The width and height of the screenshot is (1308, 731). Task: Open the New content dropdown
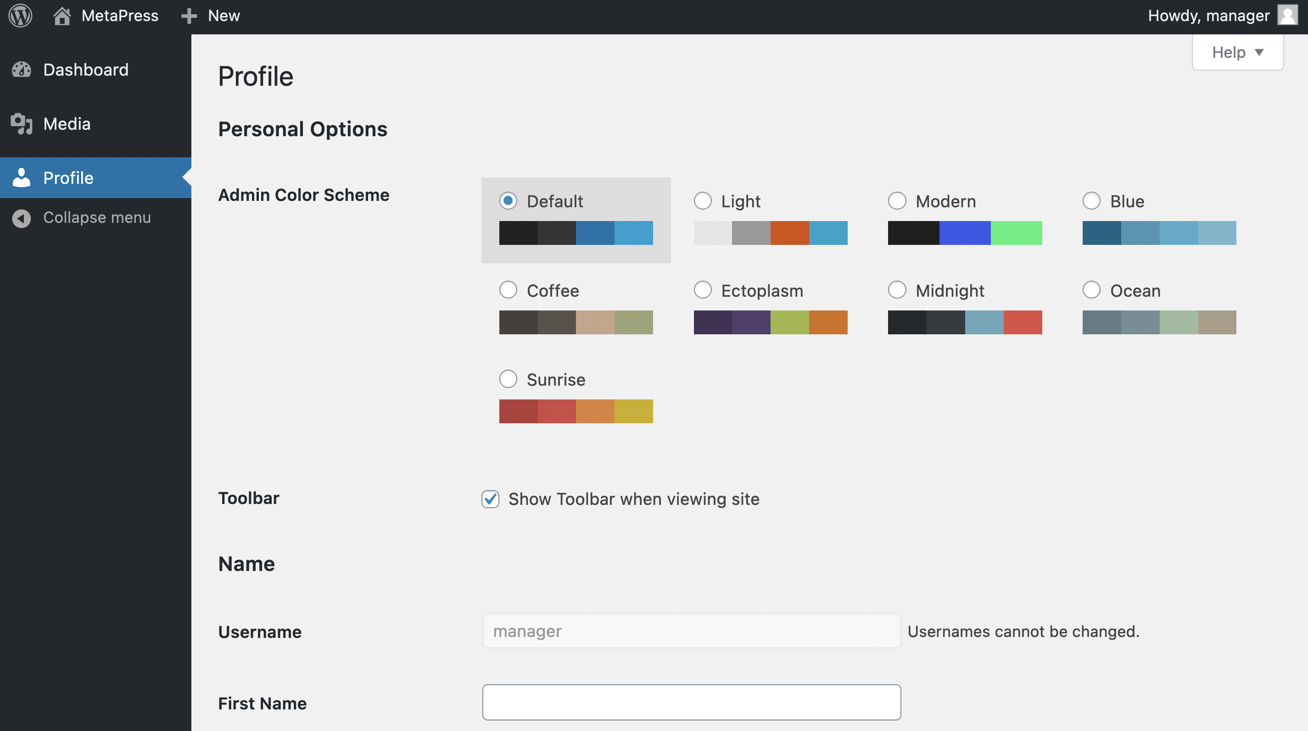coord(224,16)
